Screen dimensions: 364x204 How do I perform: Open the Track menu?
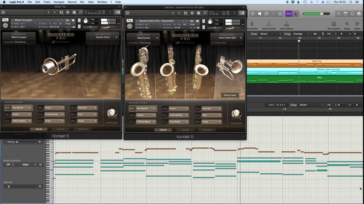[47, 2]
